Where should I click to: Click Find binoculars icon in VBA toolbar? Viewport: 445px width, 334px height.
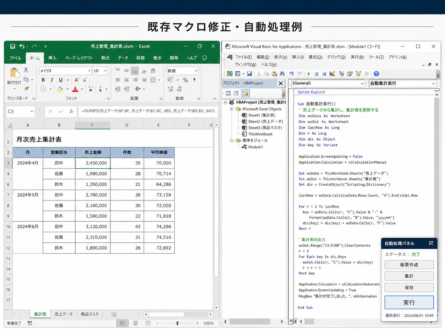(x=282, y=73)
